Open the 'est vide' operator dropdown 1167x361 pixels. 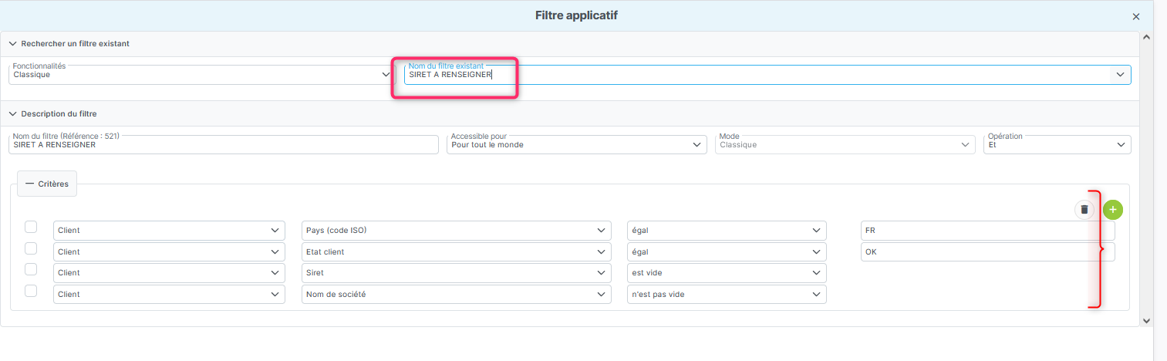[727, 273]
